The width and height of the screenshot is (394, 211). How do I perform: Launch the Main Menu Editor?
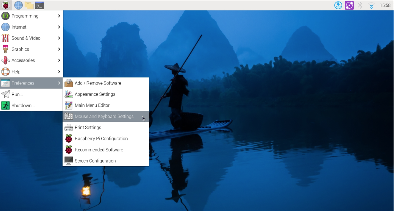pos(92,105)
